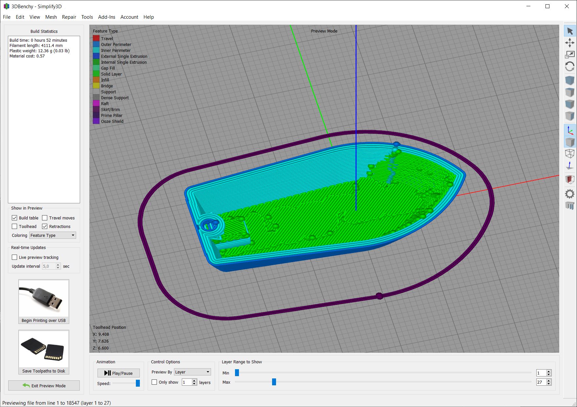Open the Help menu
The image size is (577, 407).
149,17
